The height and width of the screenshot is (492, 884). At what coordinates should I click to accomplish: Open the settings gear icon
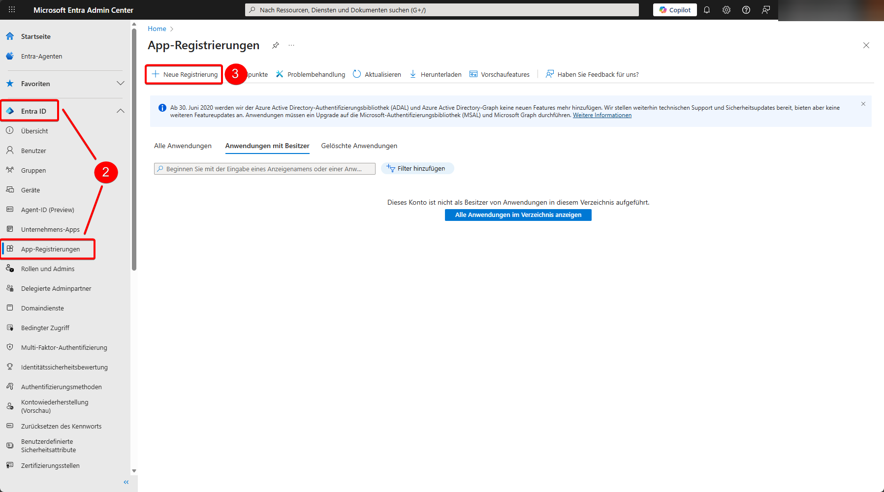pos(726,10)
